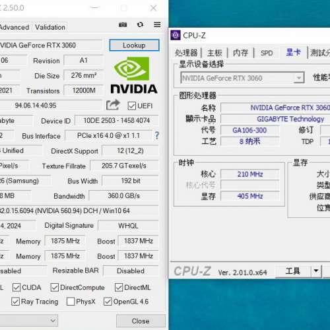The image size is (330, 330).
Task: Open the SPD tab in CPU-Z
Action: coord(267,53)
